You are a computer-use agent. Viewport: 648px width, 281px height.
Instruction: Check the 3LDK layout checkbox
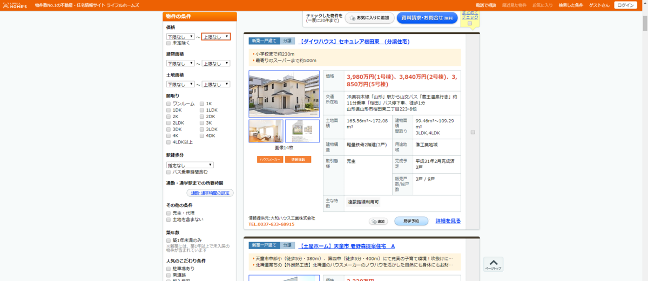coord(202,129)
